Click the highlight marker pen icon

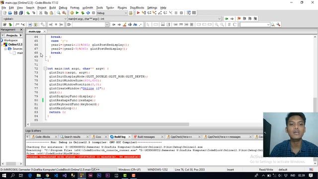125,24
